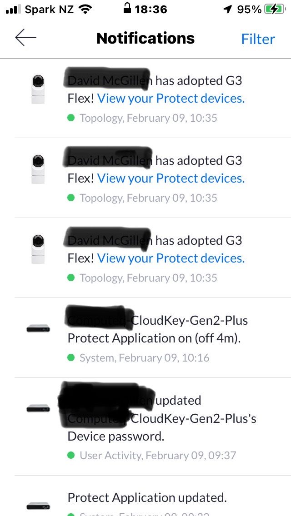This screenshot has width=291, height=516.
Task: Tap CloudKey icon beside Device password notification
Action: point(38,409)
